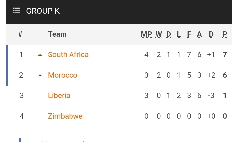Open the Group K list menu icon
The height and width of the screenshot is (142, 238).
(17, 11)
